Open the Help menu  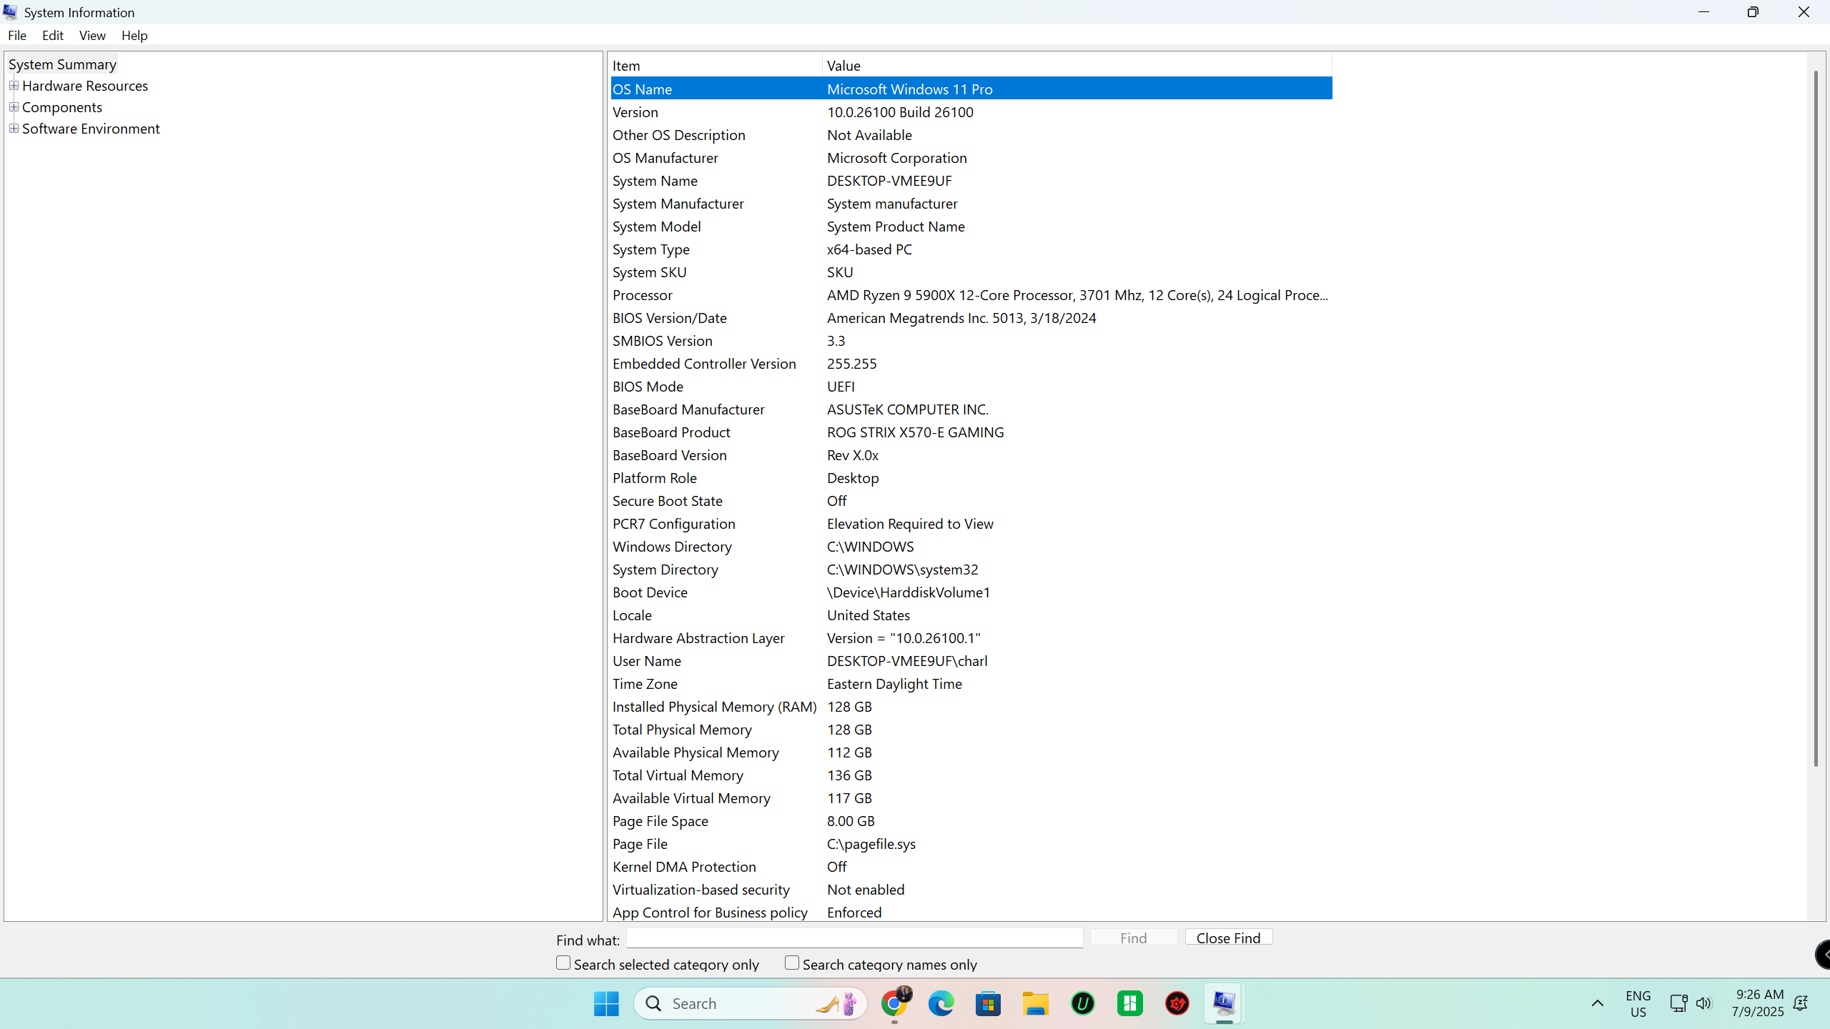134,35
